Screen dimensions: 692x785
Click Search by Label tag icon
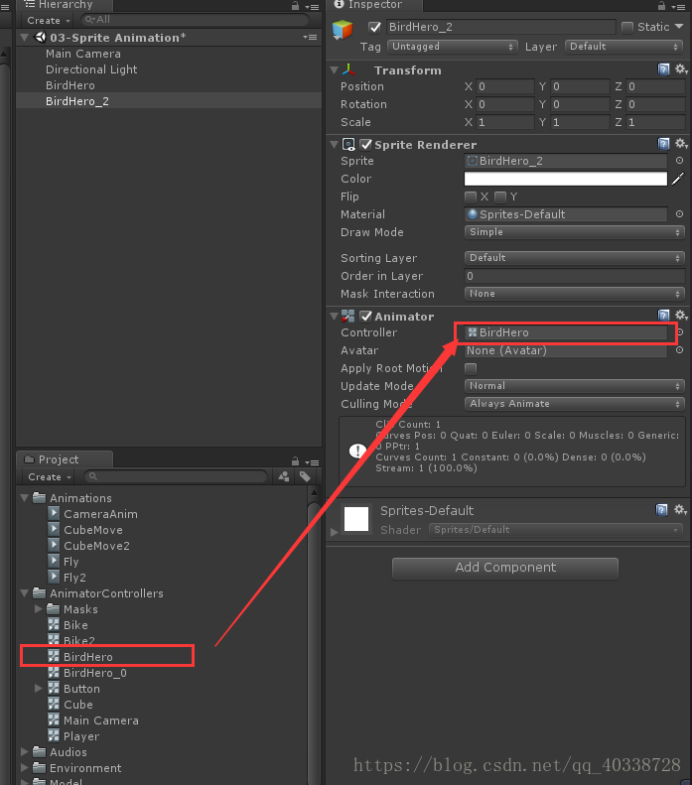pyautogui.click(x=305, y=477)
